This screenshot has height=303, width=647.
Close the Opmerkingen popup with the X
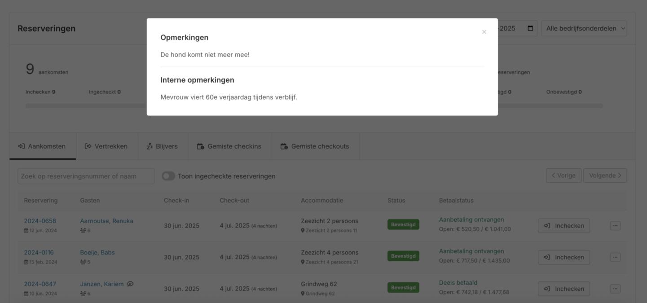coord(484,32)
